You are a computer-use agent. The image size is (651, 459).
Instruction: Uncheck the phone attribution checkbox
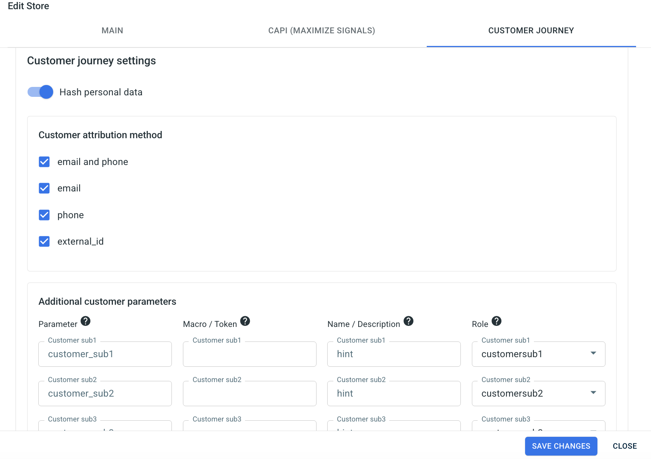pos(44,215)
